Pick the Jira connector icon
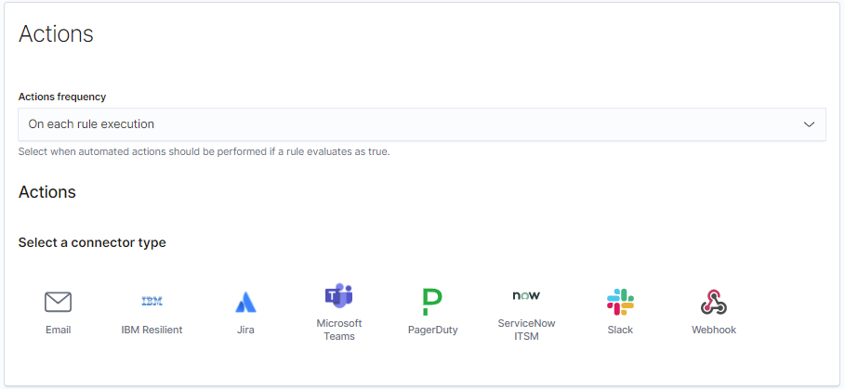845x389 pixels. 245,302
